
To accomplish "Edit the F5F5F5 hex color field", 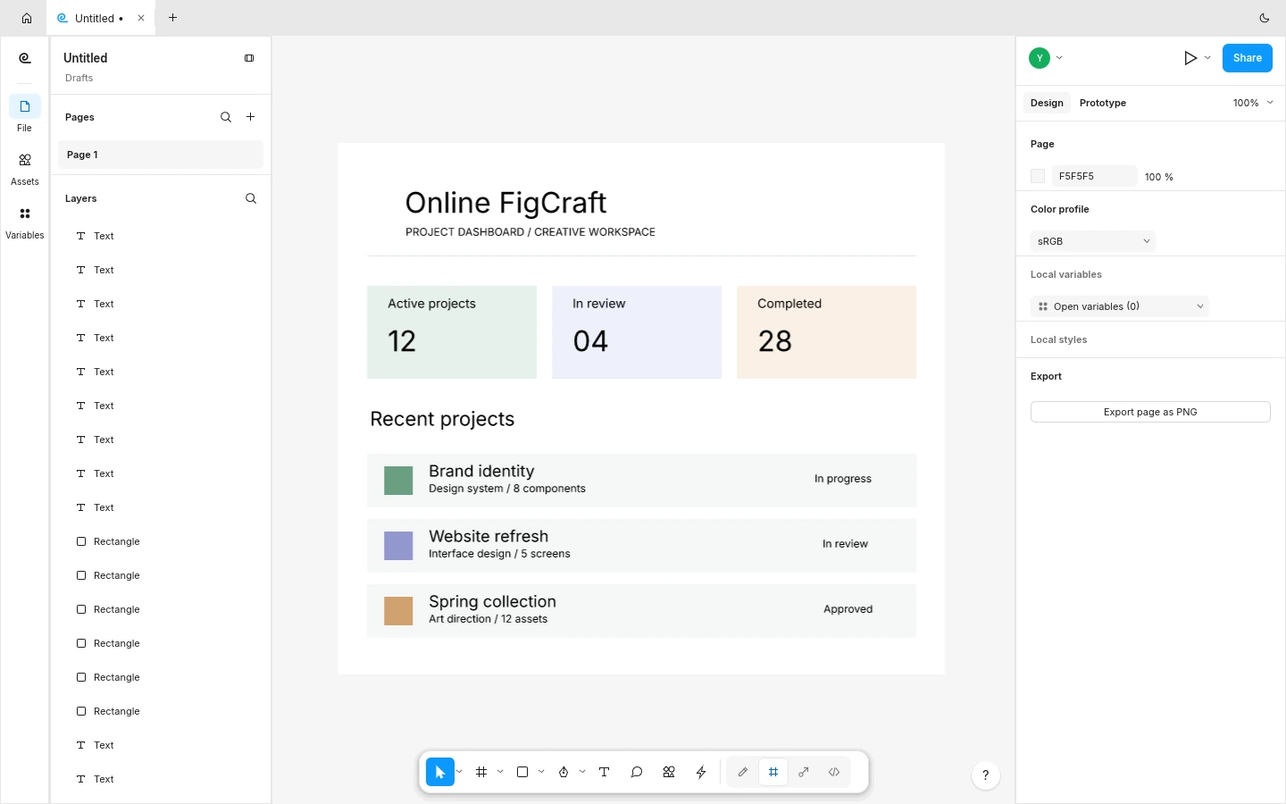I will coord(1094,176).
